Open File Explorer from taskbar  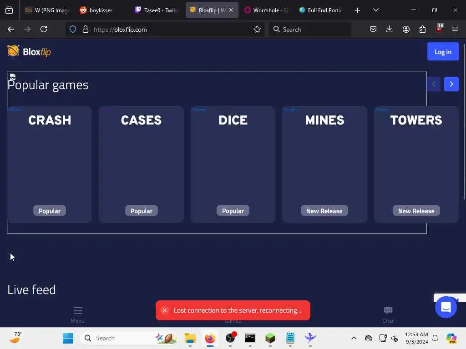click(190, 338)
